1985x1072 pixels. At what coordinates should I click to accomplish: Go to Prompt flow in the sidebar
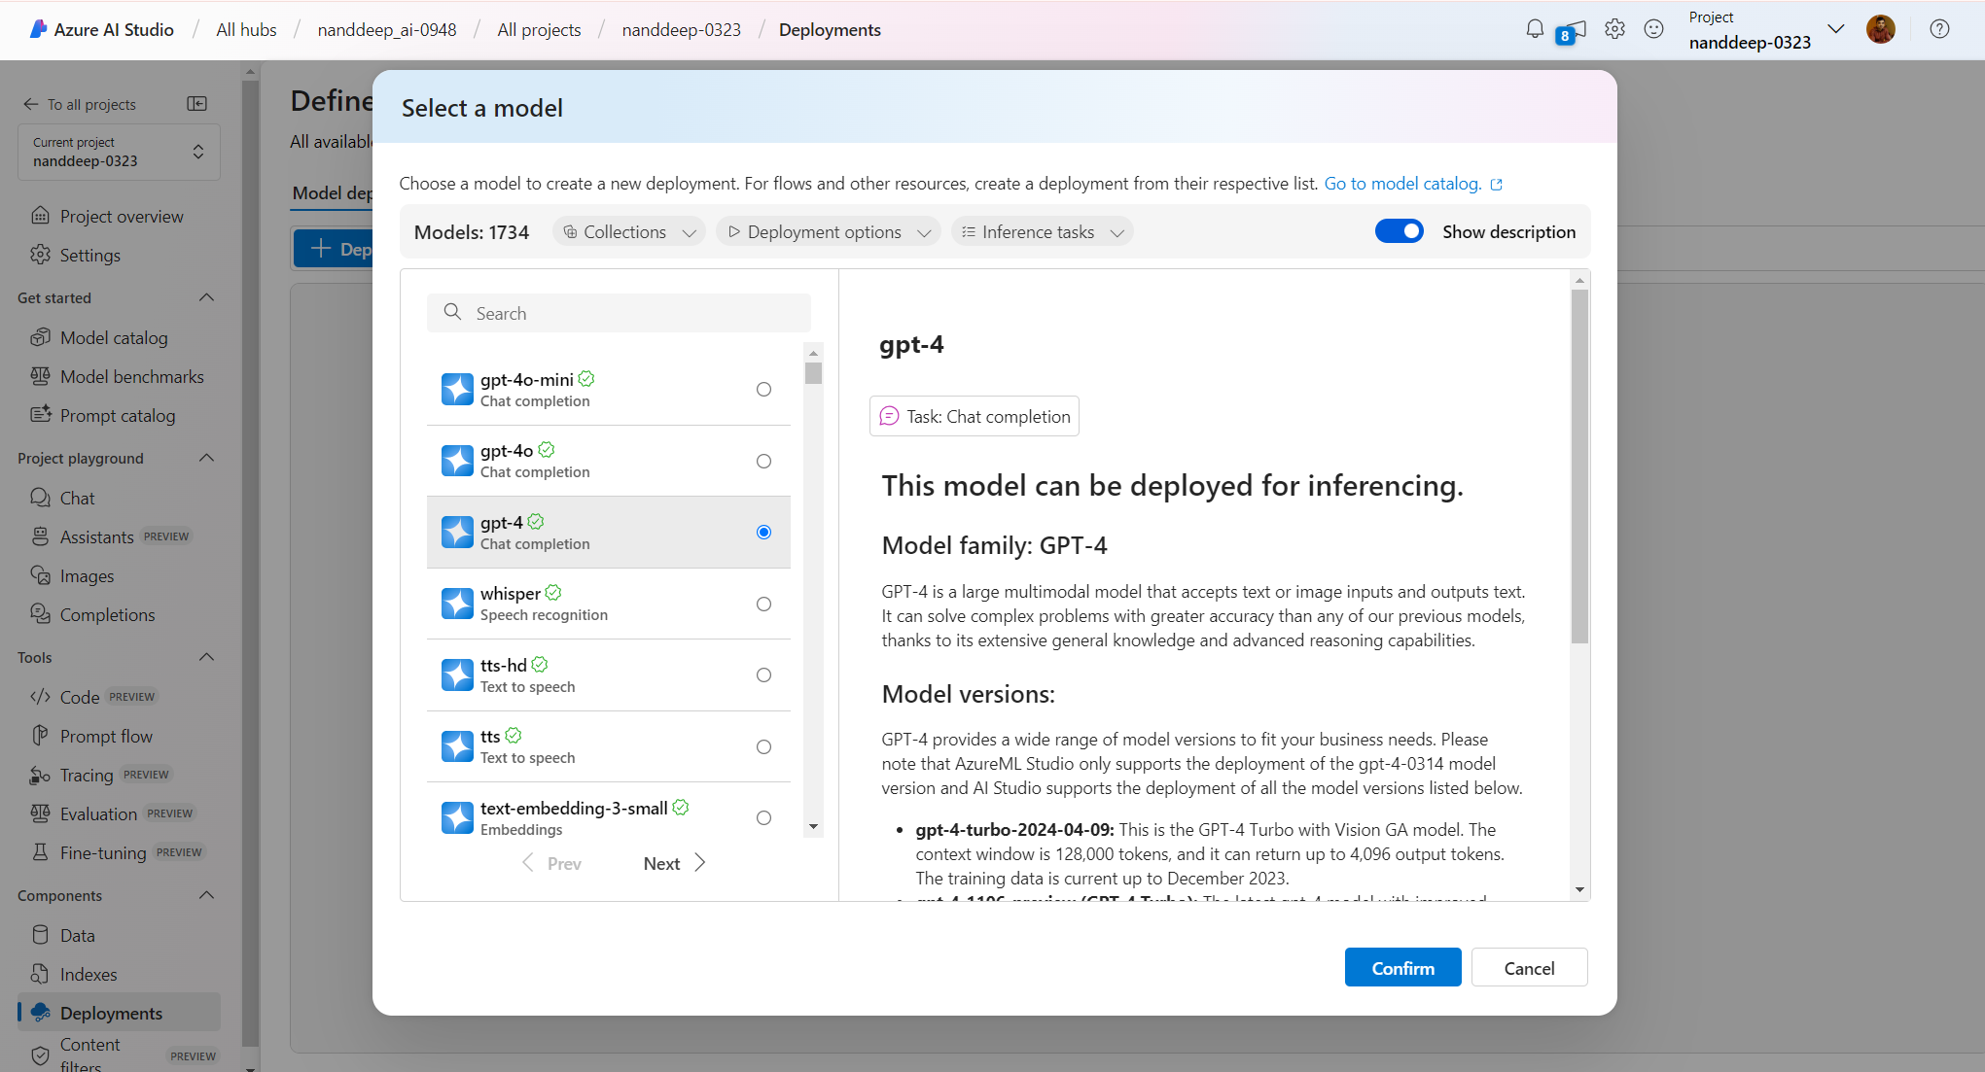click(106, 736)
